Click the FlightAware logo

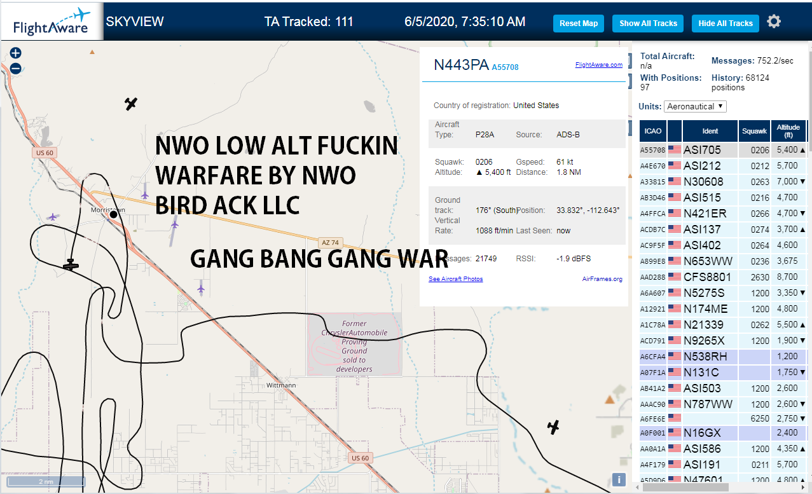52,21
